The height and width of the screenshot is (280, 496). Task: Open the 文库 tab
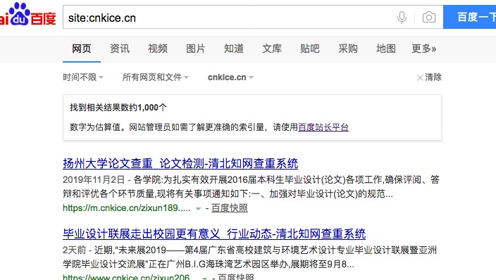click(x=272, y=49)
